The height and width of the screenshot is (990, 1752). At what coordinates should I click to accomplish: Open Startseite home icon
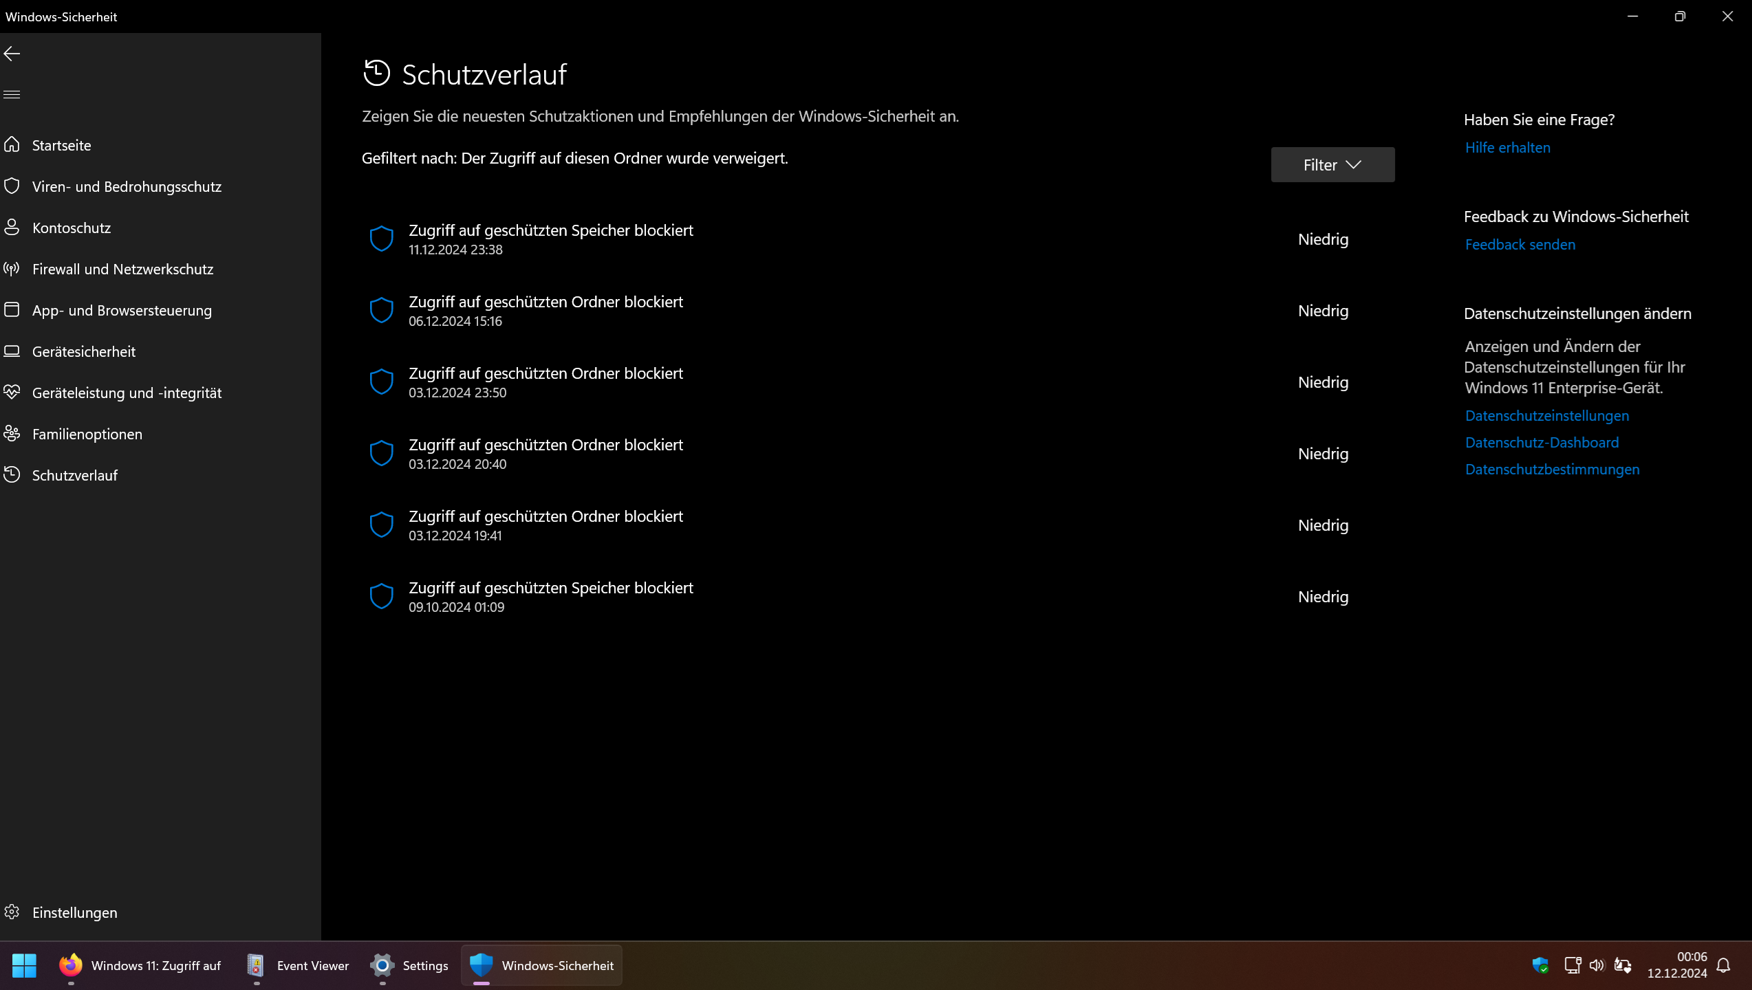coord(12,144)
